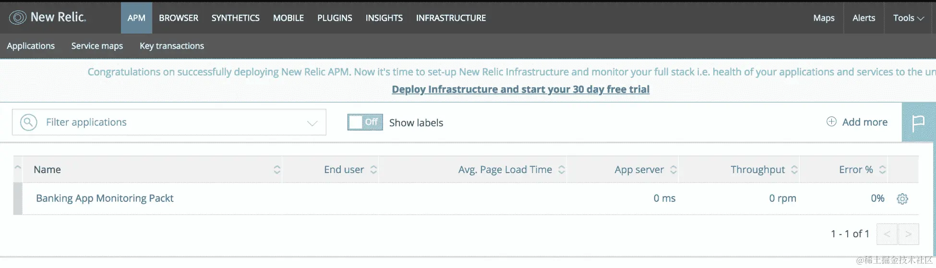Open the INFRASTRUCTURE tab

tap(451, 18)
